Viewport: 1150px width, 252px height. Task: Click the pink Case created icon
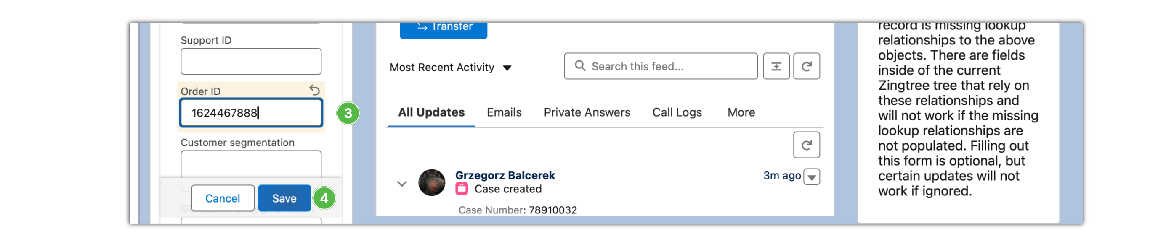pyautogui.click(x=462, y=189)
